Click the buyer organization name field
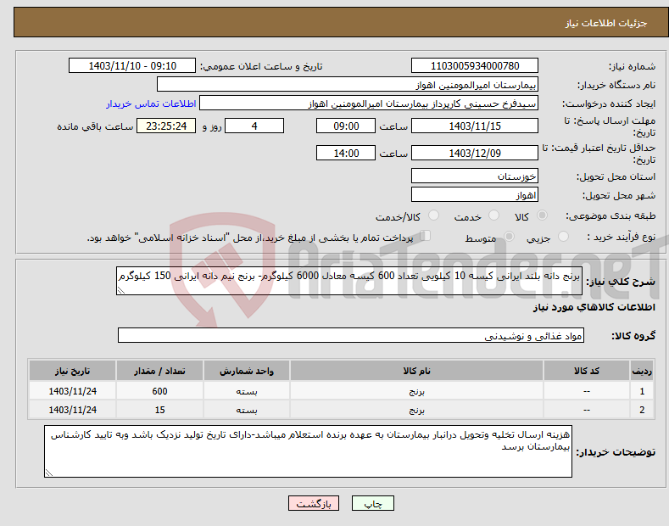This screenshot has width=669, height=526. (348, 85)
